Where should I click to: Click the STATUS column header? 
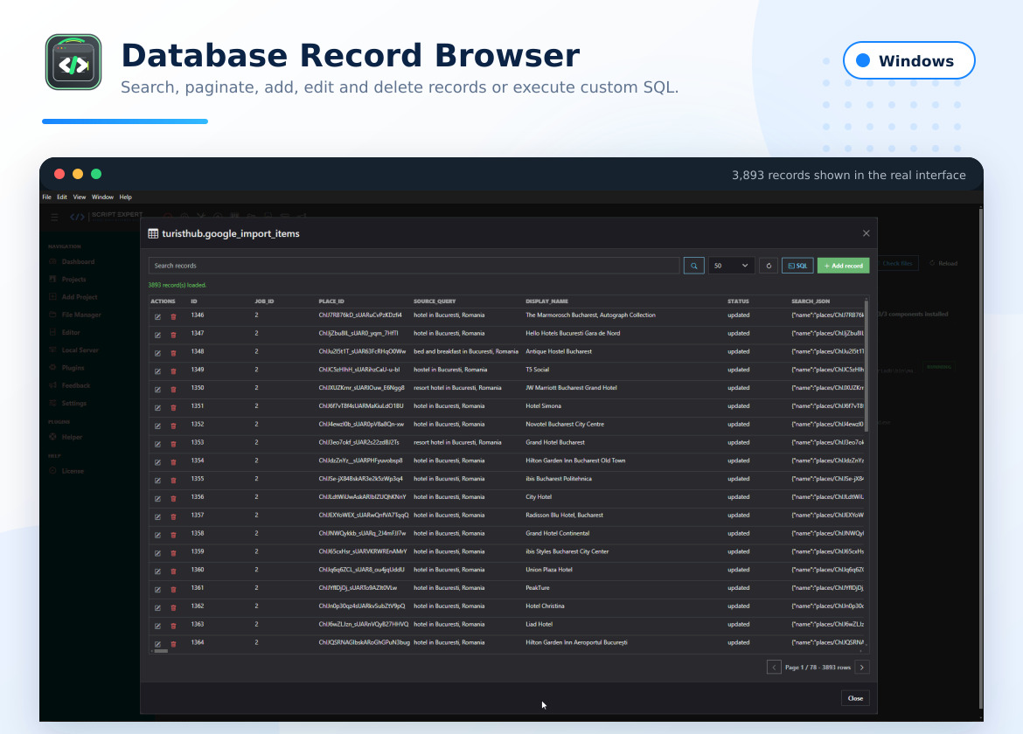tap(739, 301)
